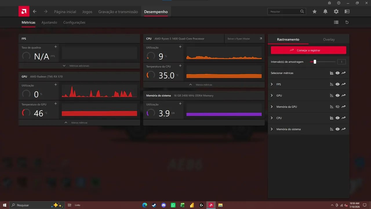The image size is (371, 209).
Task: Expand CPU row in tracking panel
Action: click(272, 118)
